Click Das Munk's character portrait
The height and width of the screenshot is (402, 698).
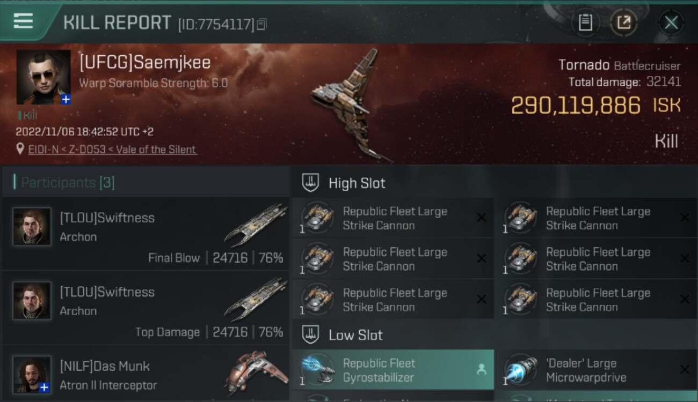click(x=32, y=374)
